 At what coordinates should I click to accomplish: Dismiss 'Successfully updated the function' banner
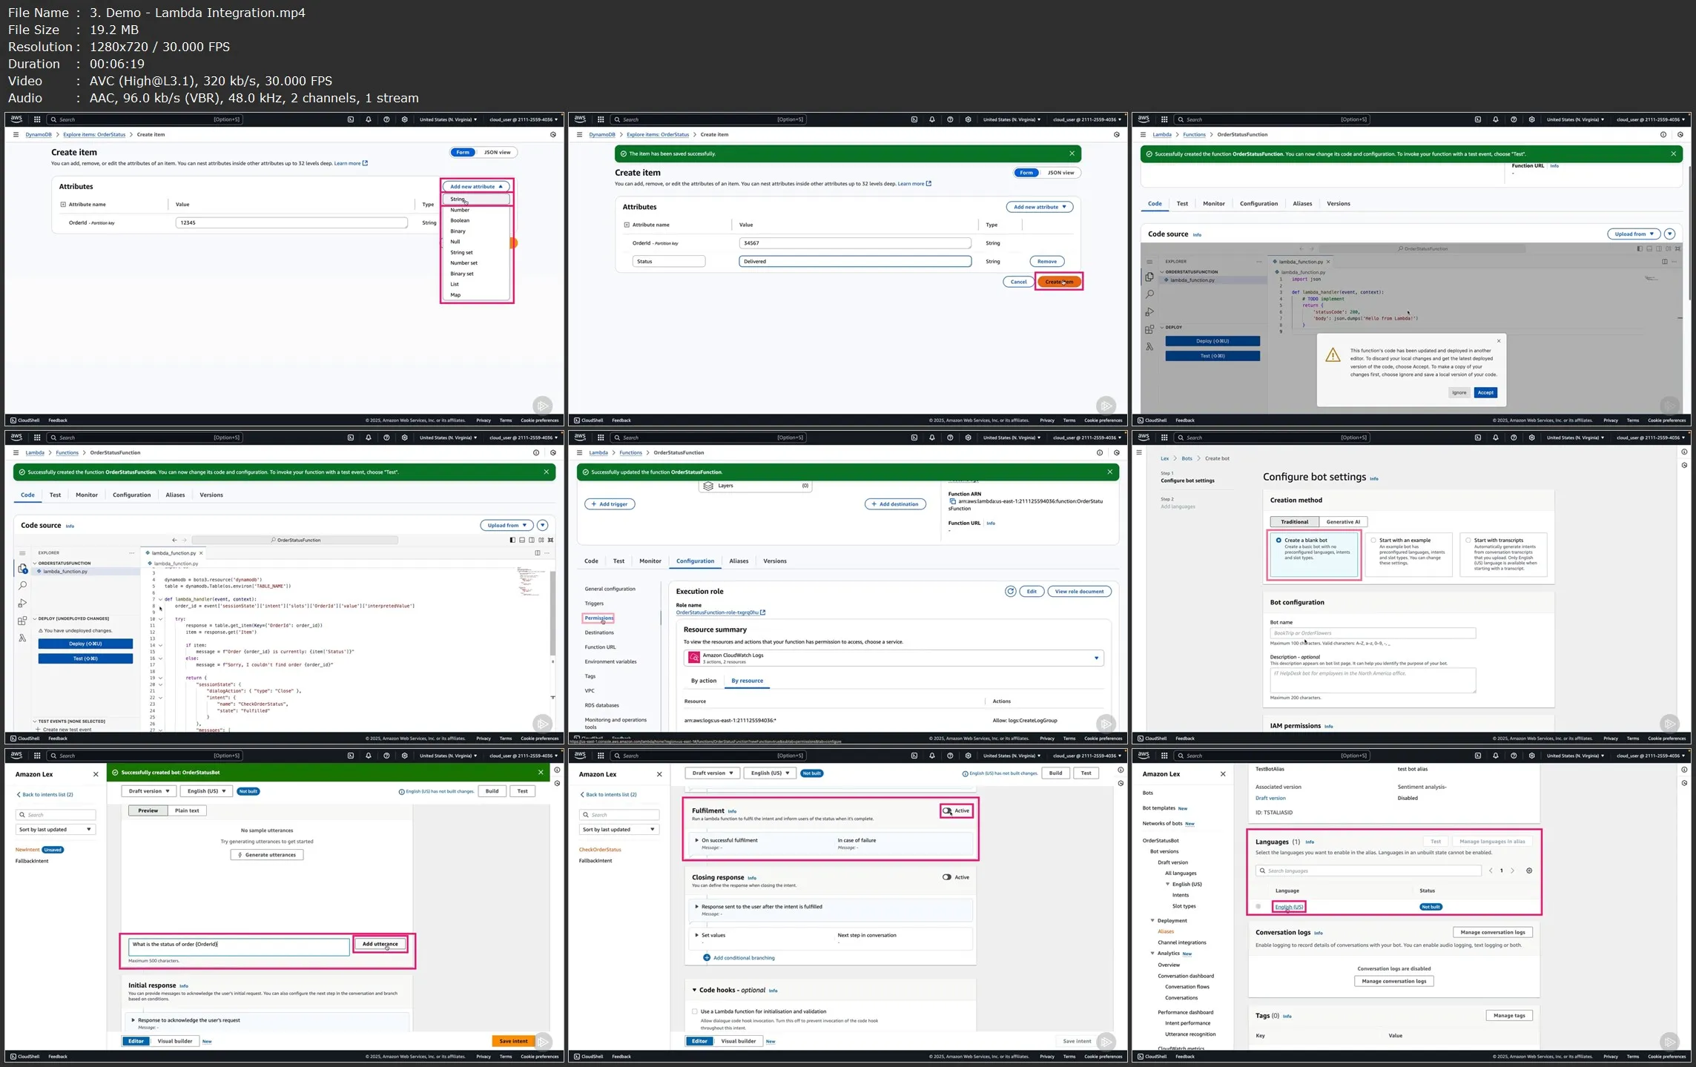click(x=1110, y=472)
